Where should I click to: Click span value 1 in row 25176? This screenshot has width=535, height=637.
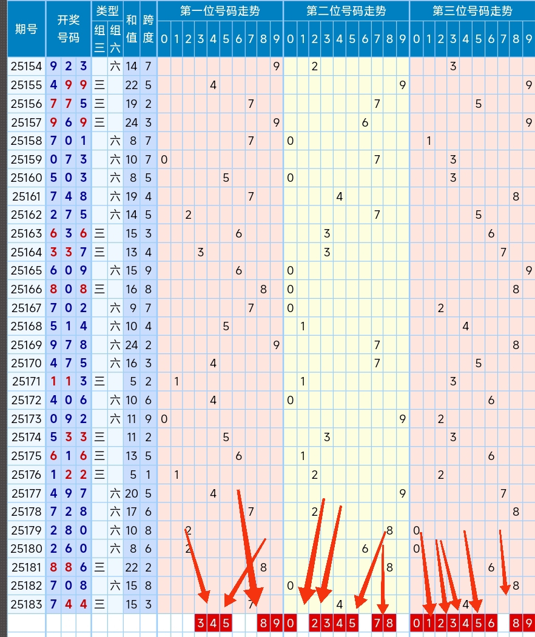pyautogui.click(x=149, y=475)
